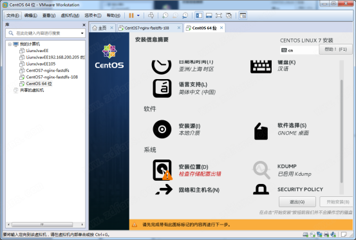Open the 帮助(H) menu
356x240 pixels.
coord(113,15)
